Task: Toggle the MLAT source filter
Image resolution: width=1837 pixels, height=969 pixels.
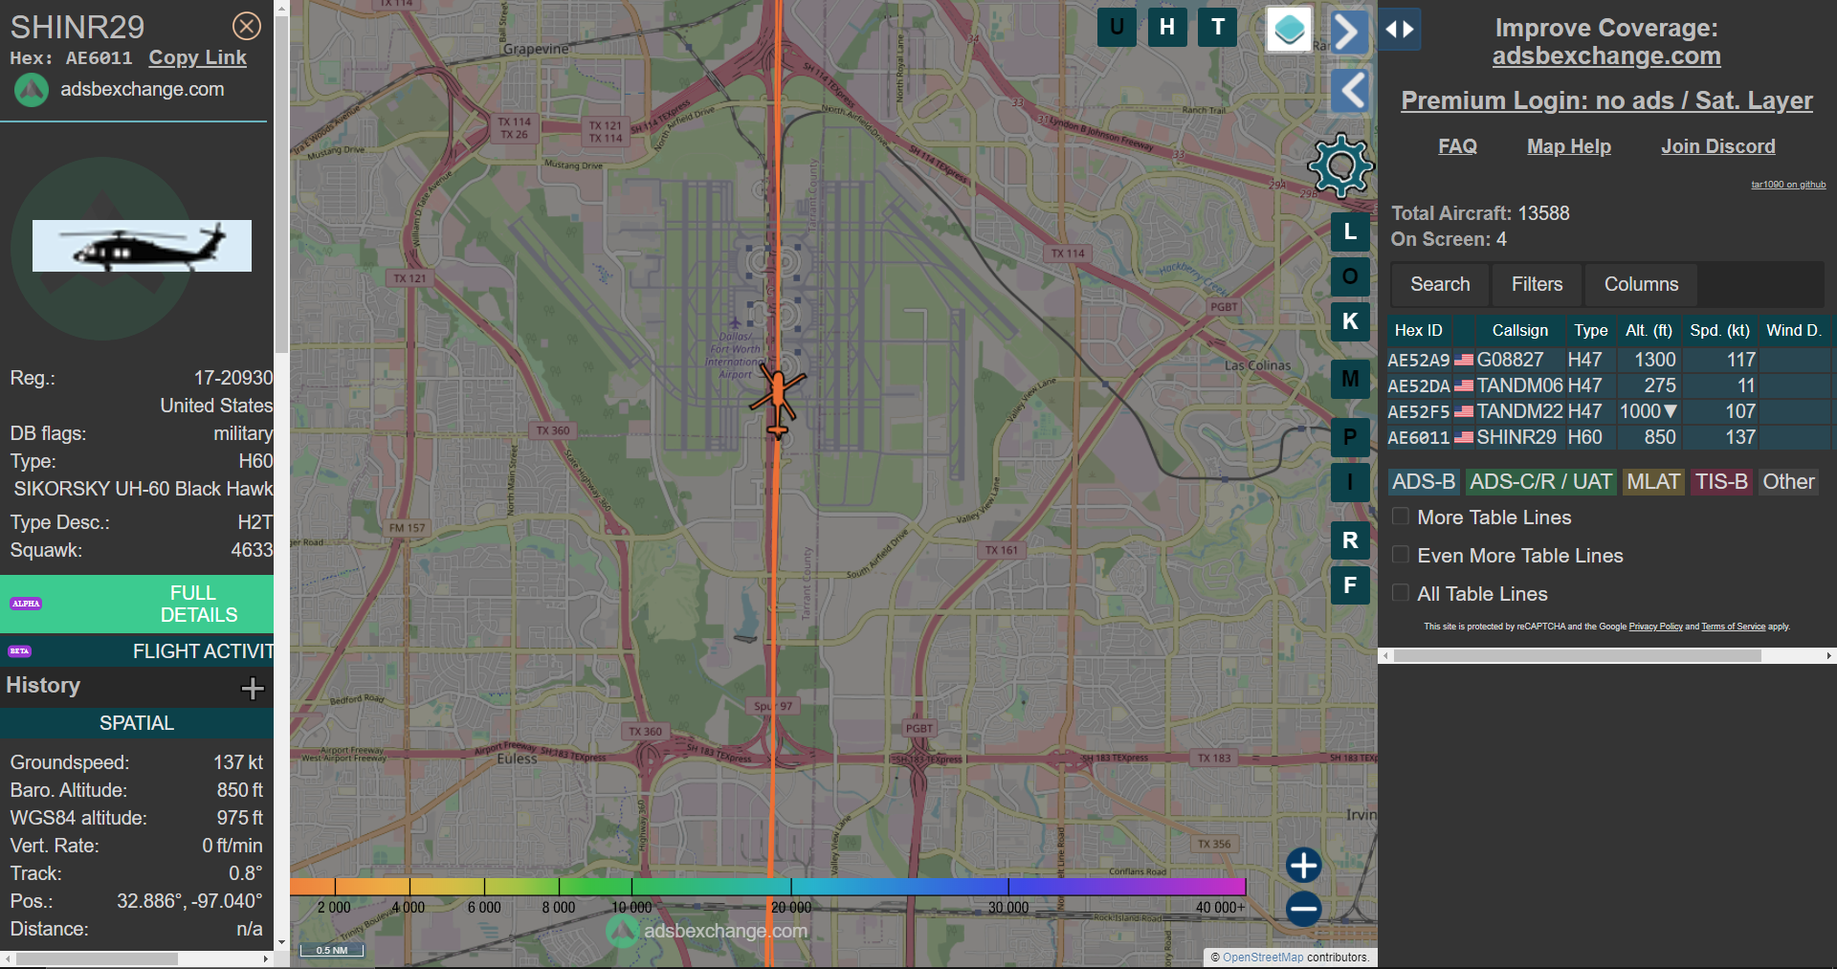Action: tap(1653, 482)
